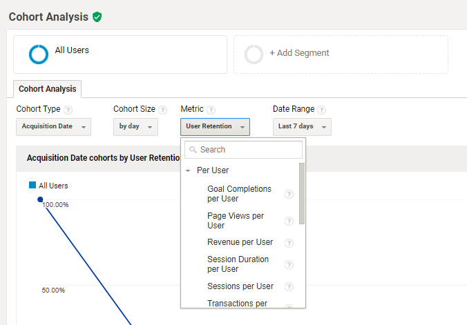Open the Cohort Type Acquisition Date dropdown
The width and height of the screenshot is (467, 325).
[54, 127]
